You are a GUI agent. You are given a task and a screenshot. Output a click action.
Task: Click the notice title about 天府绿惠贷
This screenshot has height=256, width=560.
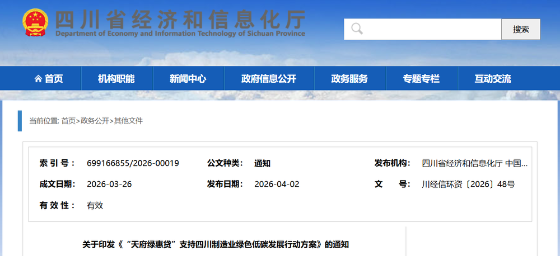click(x=216, y=245)
